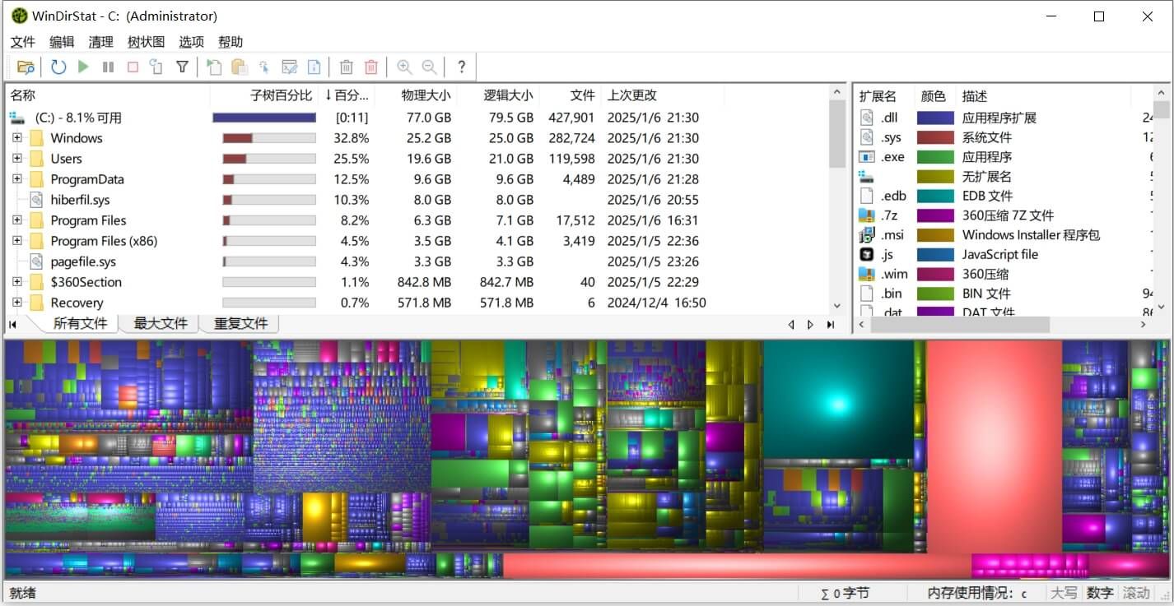The height and width of the screenshot is (606, 1174).
Task: Click the .7z archive file type icon
Action: [866, 215]
